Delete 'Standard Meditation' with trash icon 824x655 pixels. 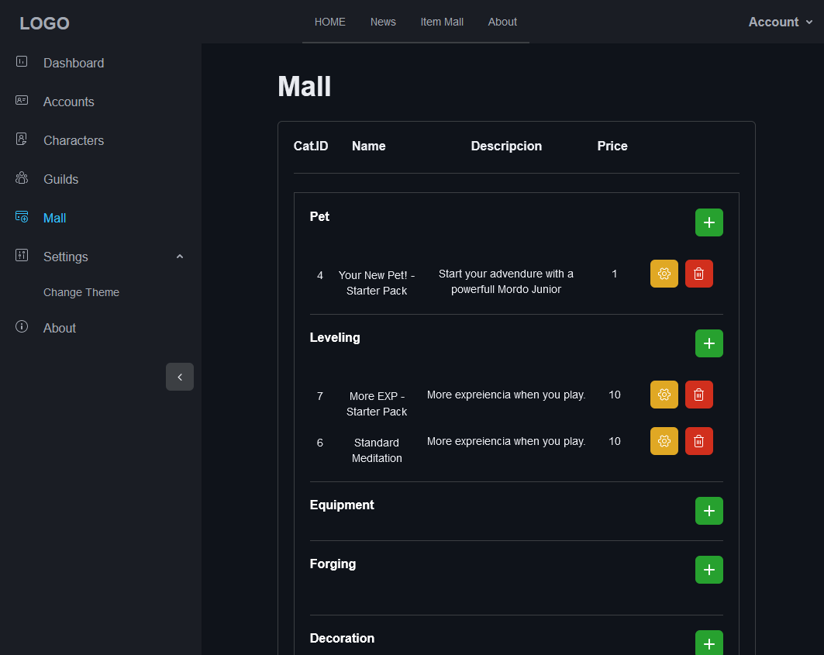click(x=698, y=441)
